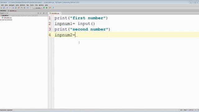199x112 pixels.
Task: Open the Run menu
Action: [28, 5]
